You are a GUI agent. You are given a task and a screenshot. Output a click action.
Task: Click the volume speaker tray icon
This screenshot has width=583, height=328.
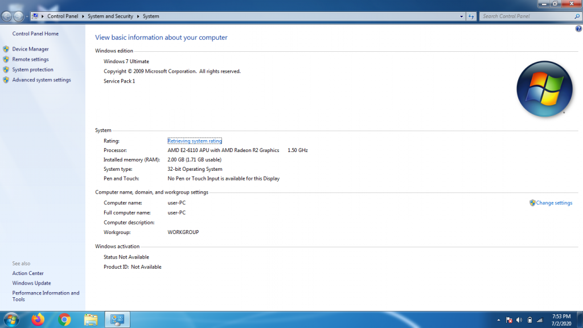[519, 320]
